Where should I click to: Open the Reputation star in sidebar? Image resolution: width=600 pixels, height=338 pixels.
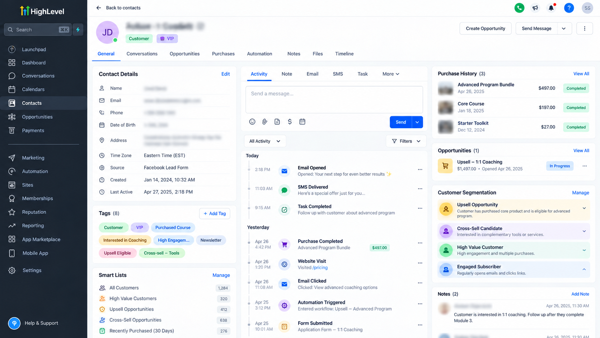pyautogui.click(x=12, y=212)
